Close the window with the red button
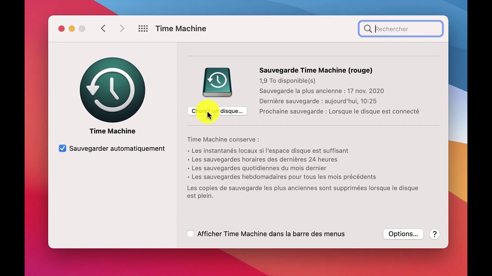 point(61,29)
